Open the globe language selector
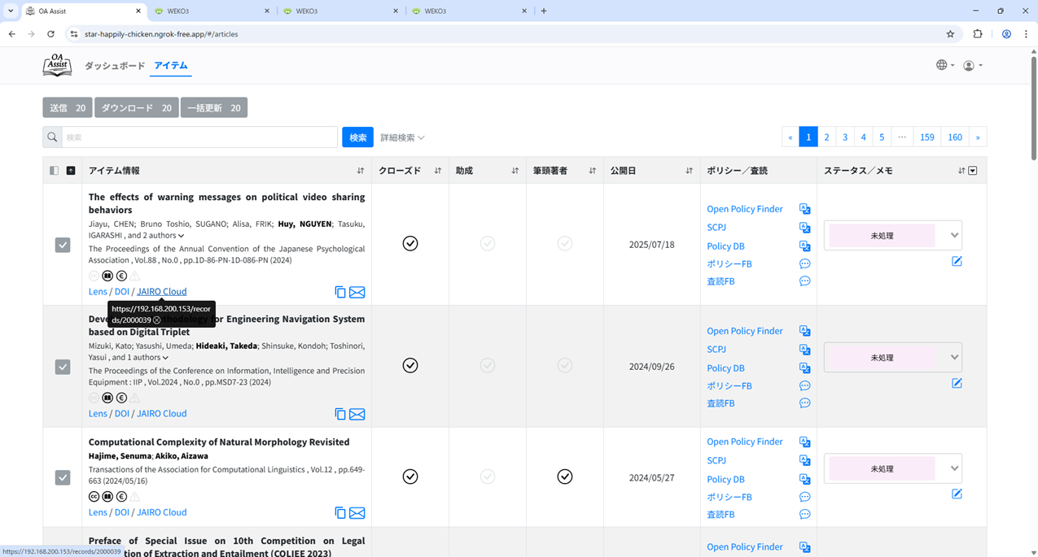Screen dimensions: 1038x557 [x=943, y=64]
